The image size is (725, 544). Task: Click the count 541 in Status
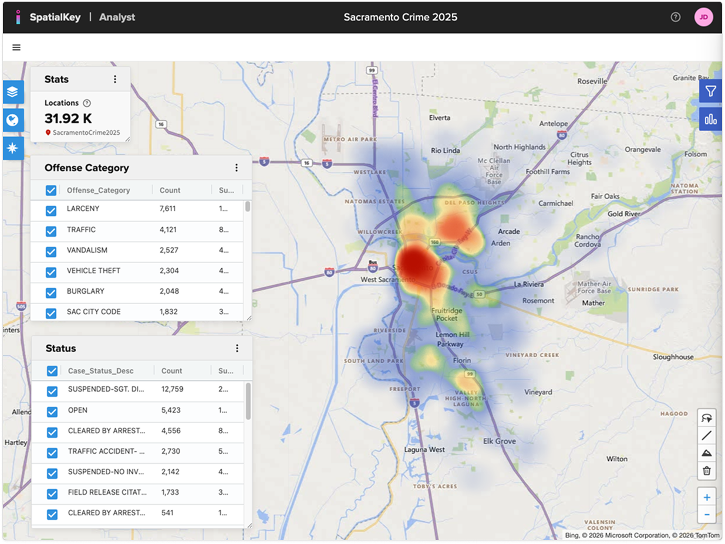click(x=167, y=512)
